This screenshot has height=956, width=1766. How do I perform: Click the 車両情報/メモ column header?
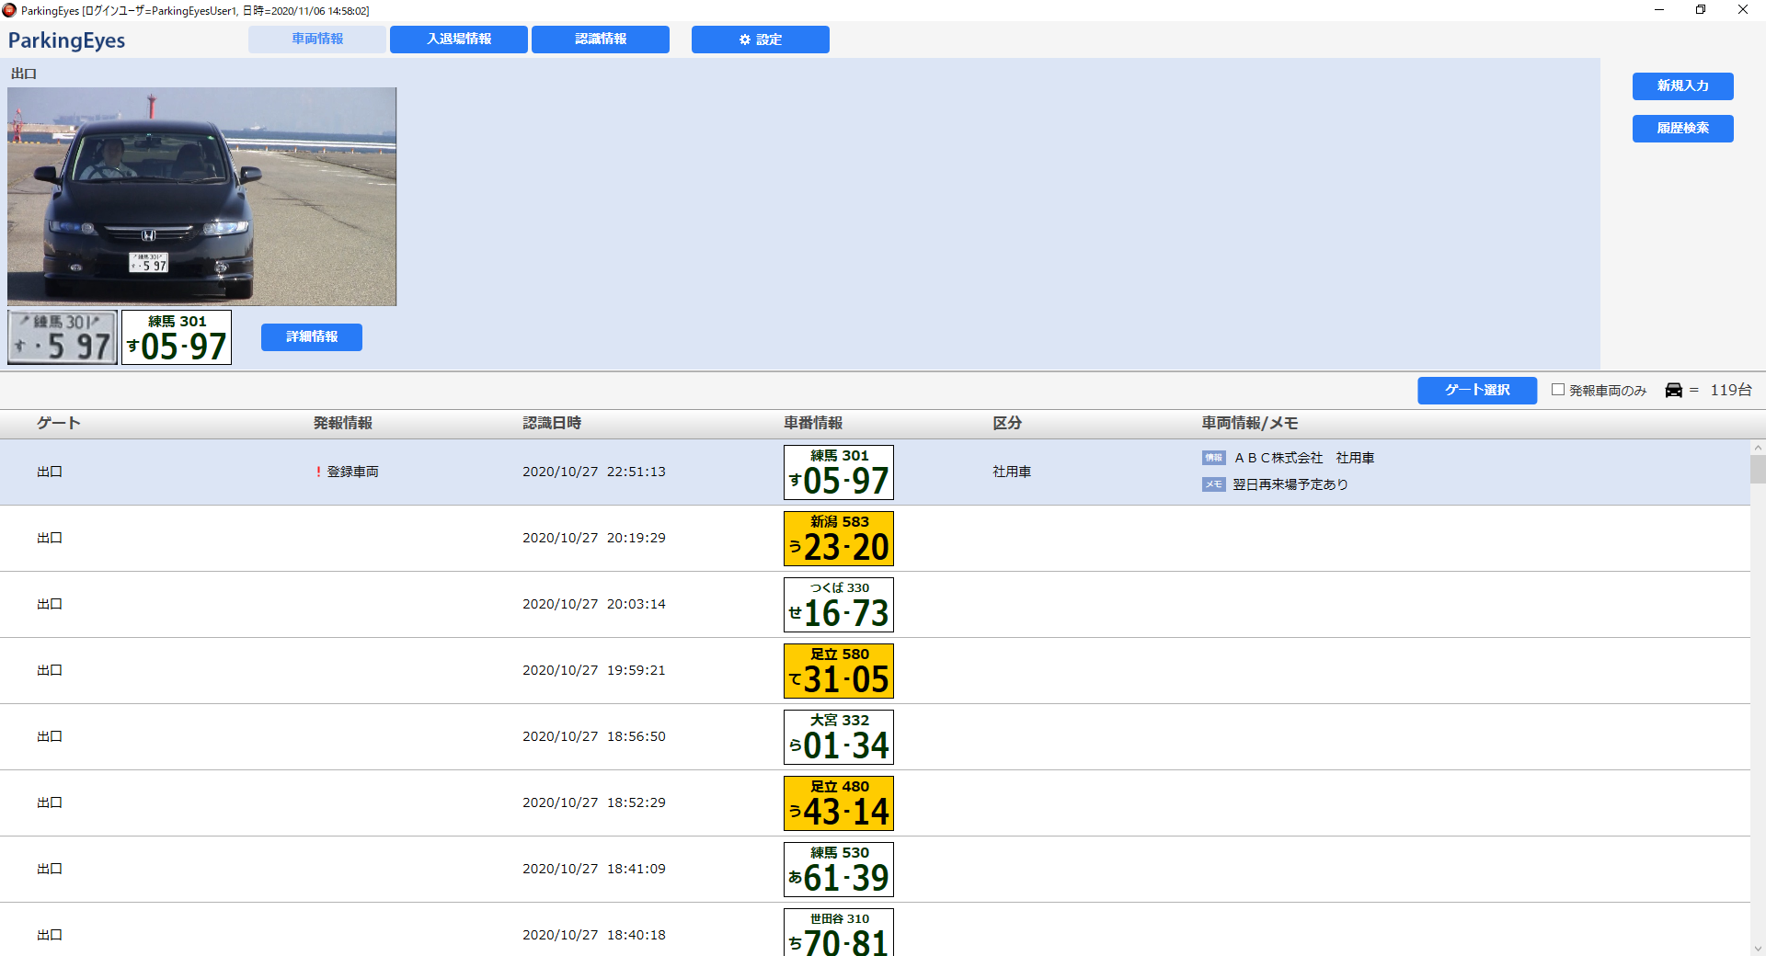click(1250, 423)
